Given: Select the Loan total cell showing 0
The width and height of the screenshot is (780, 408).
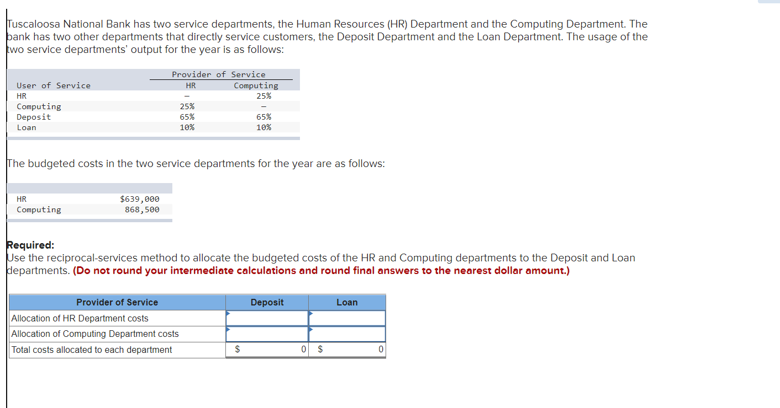Looking at the screenshot, I should click(347, 350).
